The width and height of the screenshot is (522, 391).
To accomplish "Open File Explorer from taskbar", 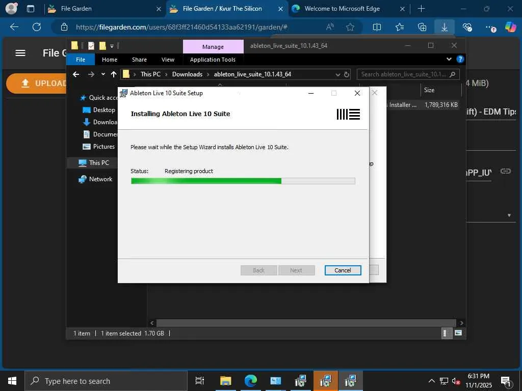I will tap(225, 381).
